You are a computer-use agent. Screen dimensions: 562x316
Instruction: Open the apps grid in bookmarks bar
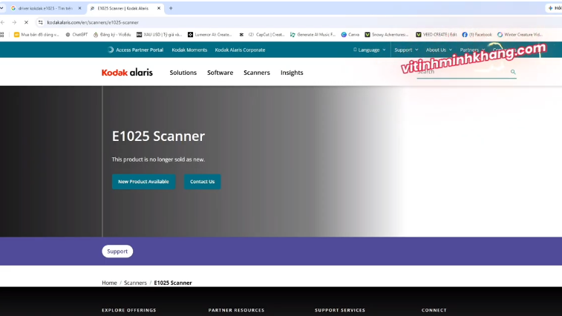[x=1, y=35]
